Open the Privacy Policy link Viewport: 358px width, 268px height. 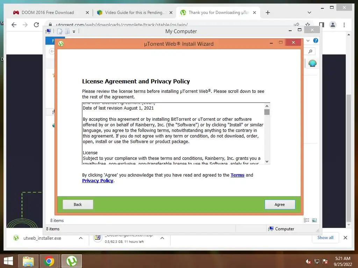click(98, 181)
